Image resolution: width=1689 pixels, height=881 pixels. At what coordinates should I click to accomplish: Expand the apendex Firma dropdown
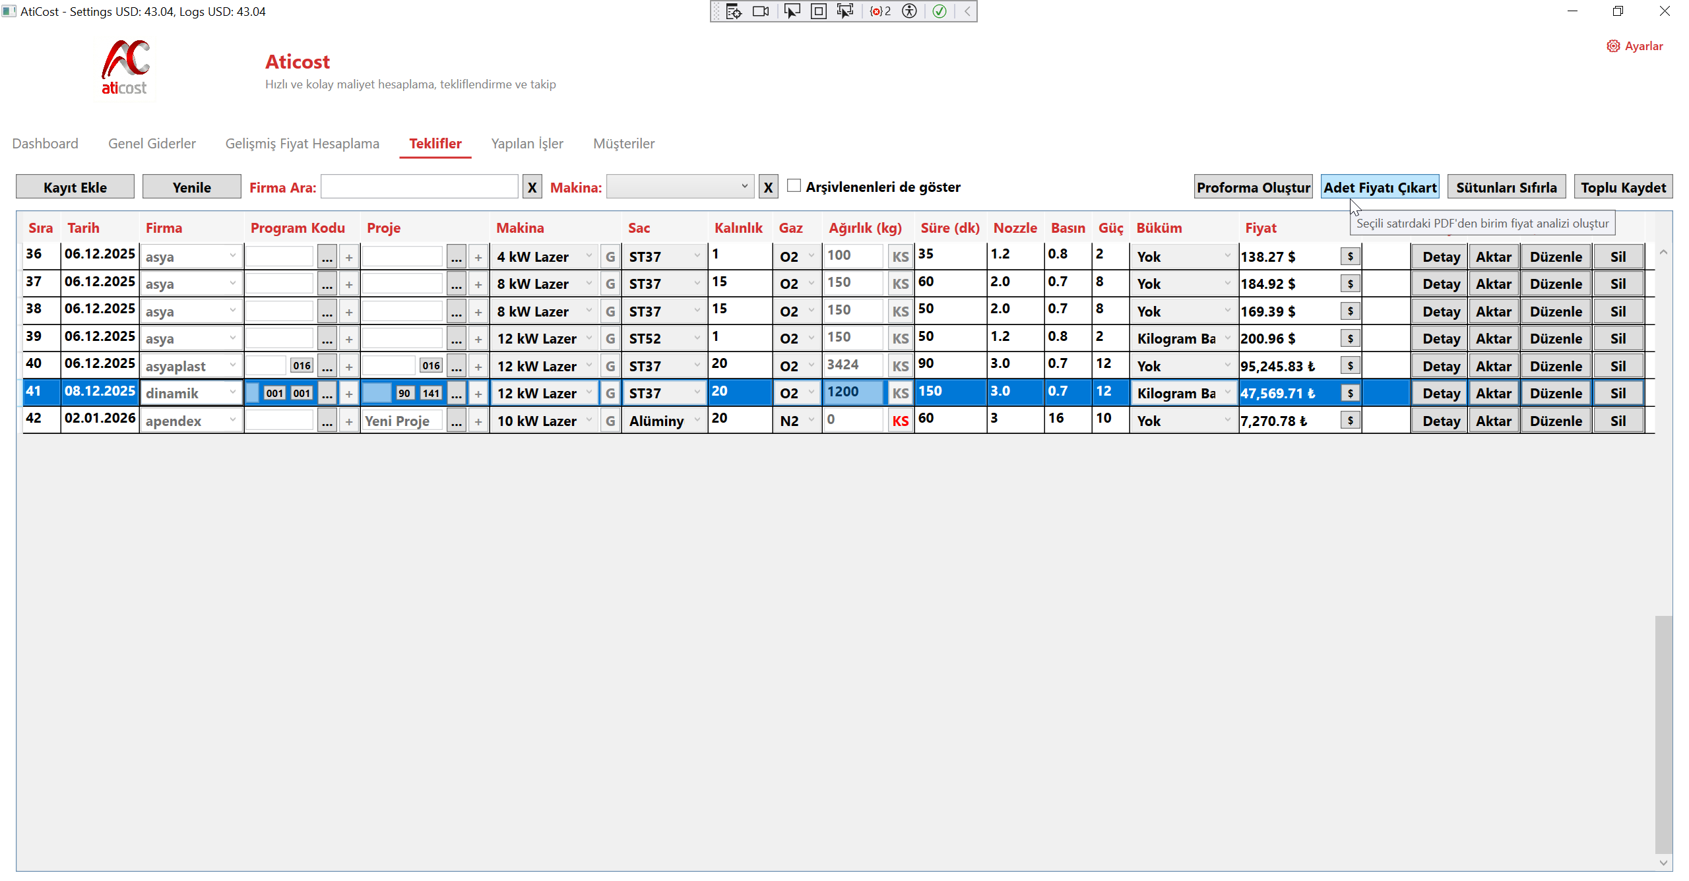233,420
